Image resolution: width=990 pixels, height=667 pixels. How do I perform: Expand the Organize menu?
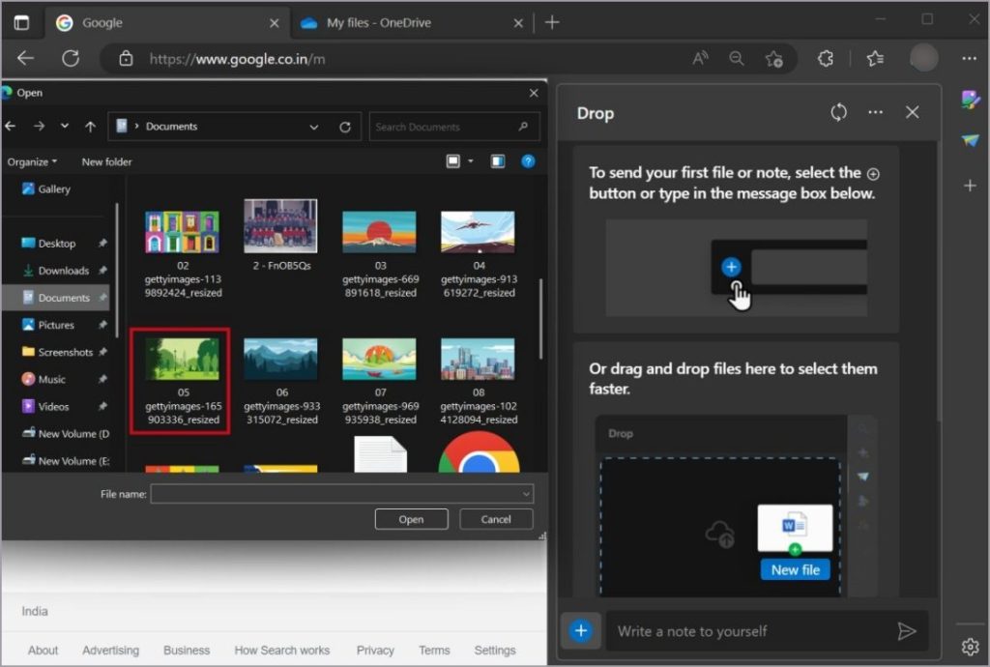(x=32, y=161)
